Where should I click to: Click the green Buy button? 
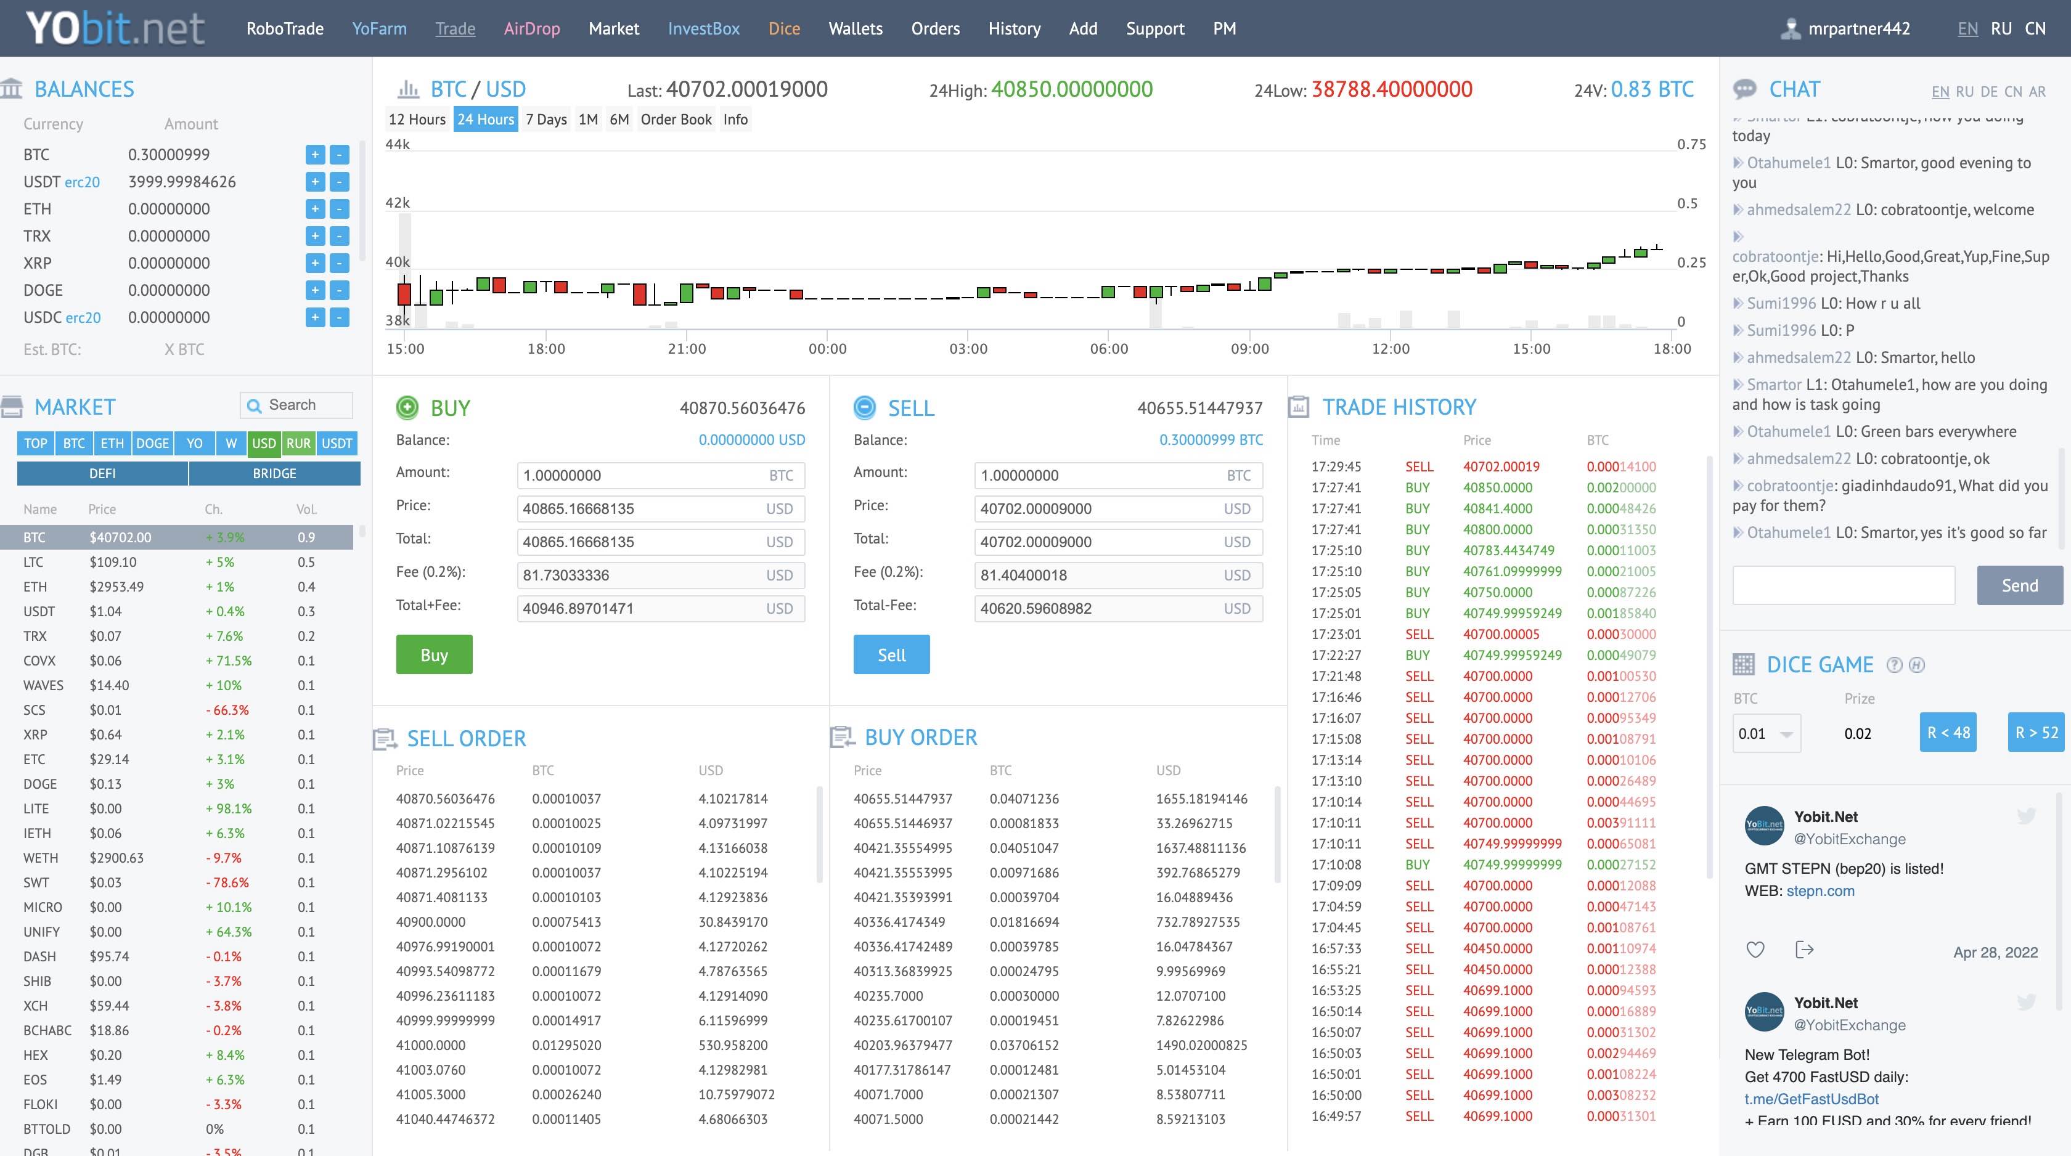tap(434, 654)
